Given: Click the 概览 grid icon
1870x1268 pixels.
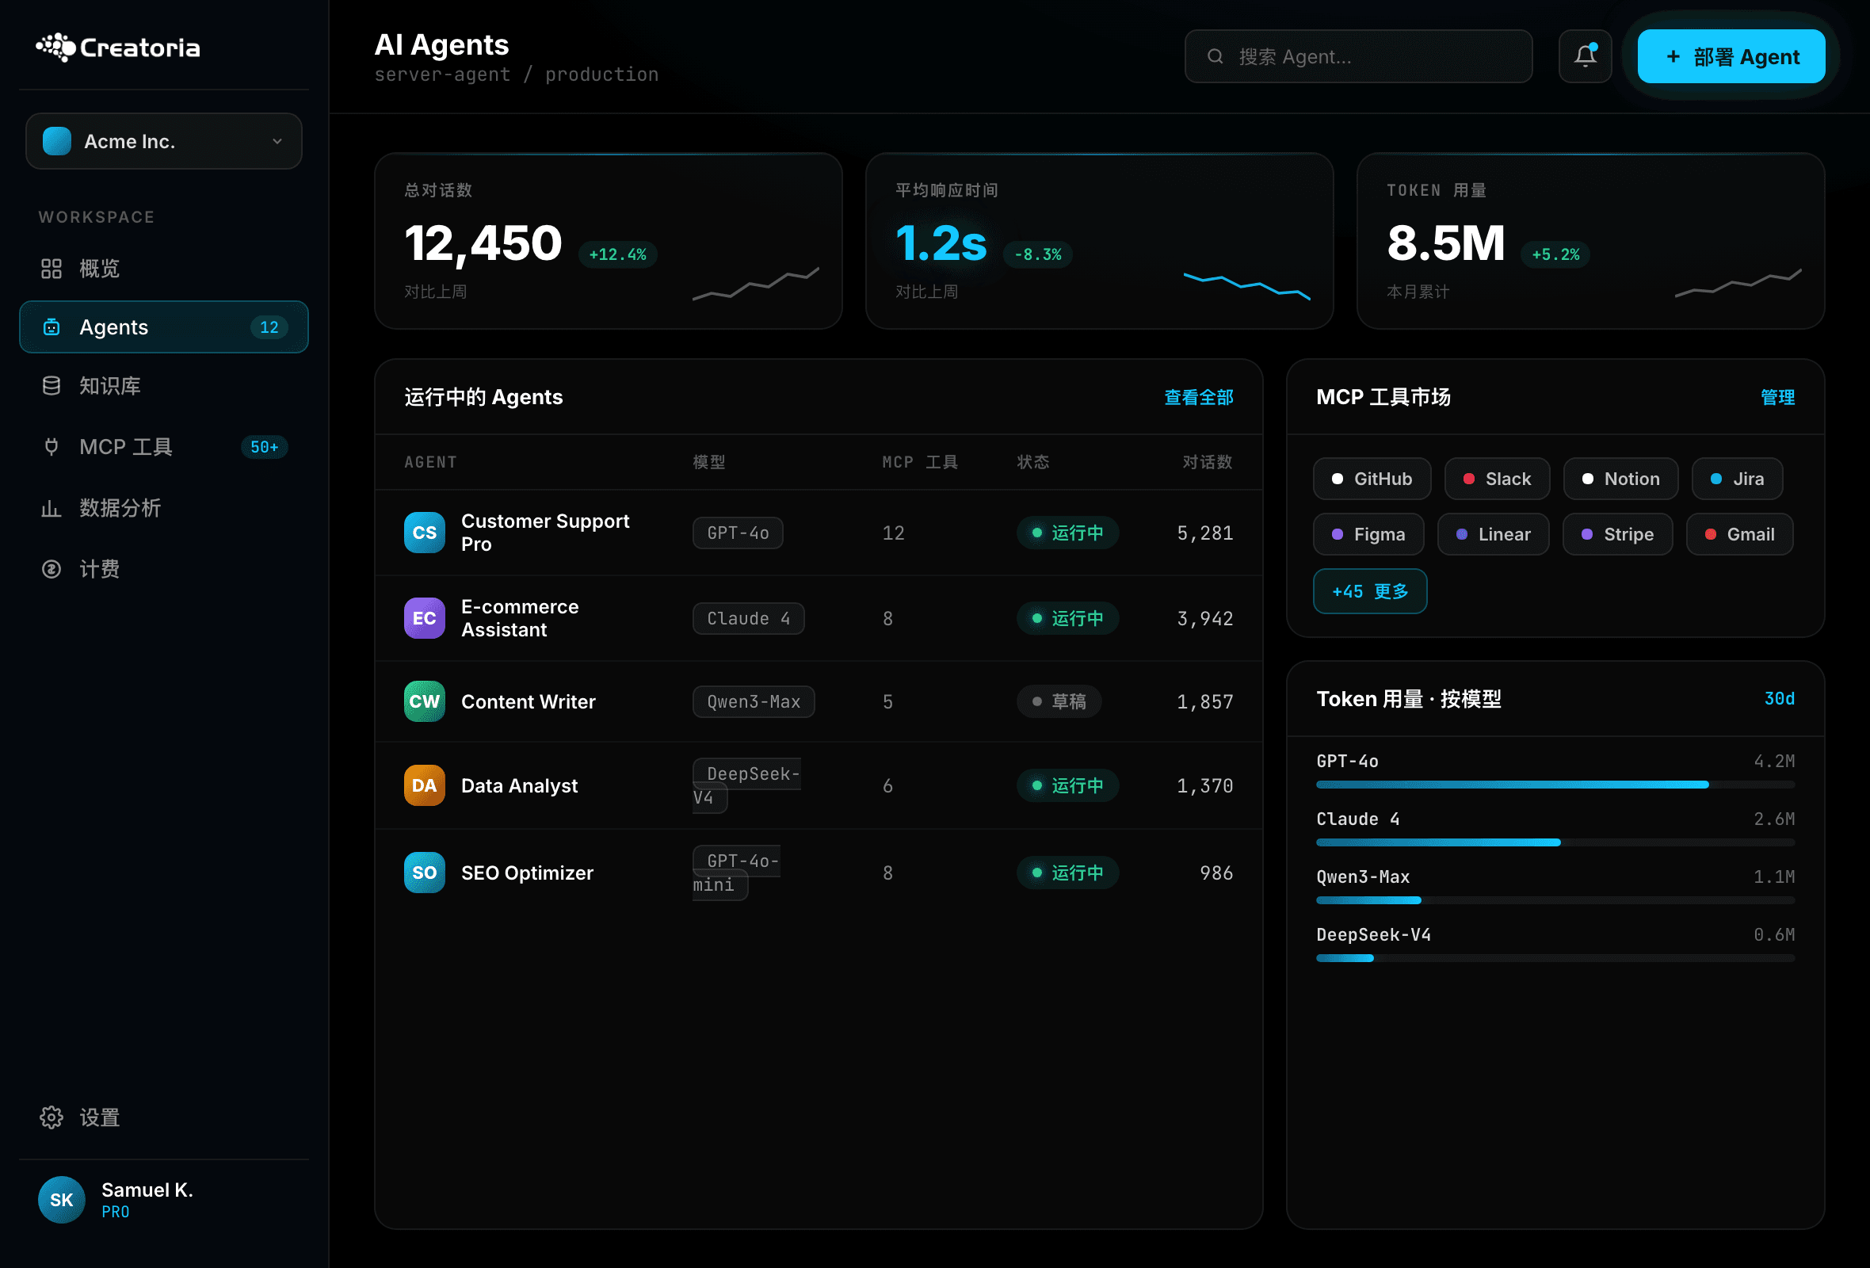Looking at the screenshot, I should pyautogui.click(x=52, y=269).
